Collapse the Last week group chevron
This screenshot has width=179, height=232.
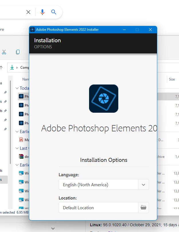[x=17, y=148]
